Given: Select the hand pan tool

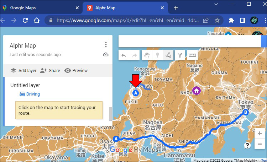Looking at the screenshot, I should [x=147, y=55].
